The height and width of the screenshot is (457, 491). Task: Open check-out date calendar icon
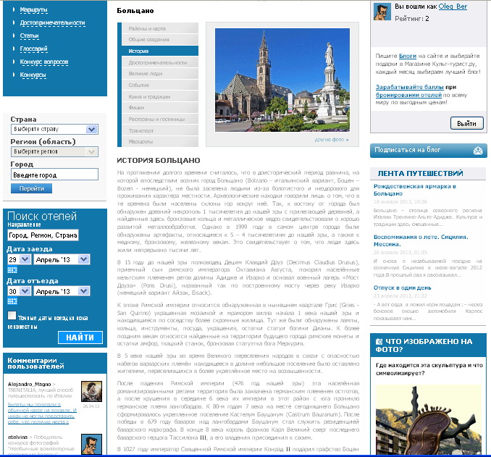(x=12, y=301)
